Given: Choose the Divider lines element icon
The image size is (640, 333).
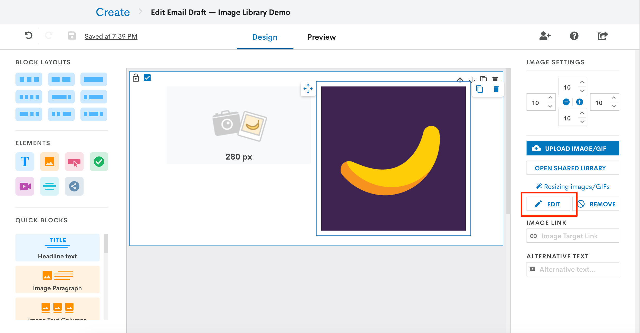Looking at the screenshot, I should 50,186.
